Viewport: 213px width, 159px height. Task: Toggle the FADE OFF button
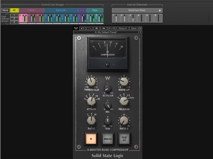124,139
